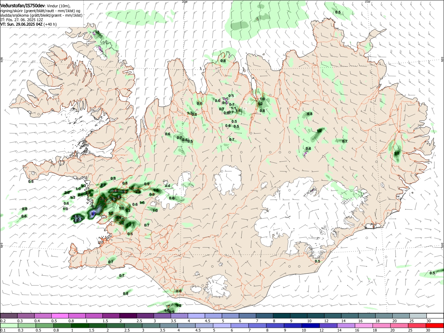Image resolution: width=444 pixels, height=333 pixels.
Task: Choose the bright red swatch after 30 in rain legend
Action: 435,326
